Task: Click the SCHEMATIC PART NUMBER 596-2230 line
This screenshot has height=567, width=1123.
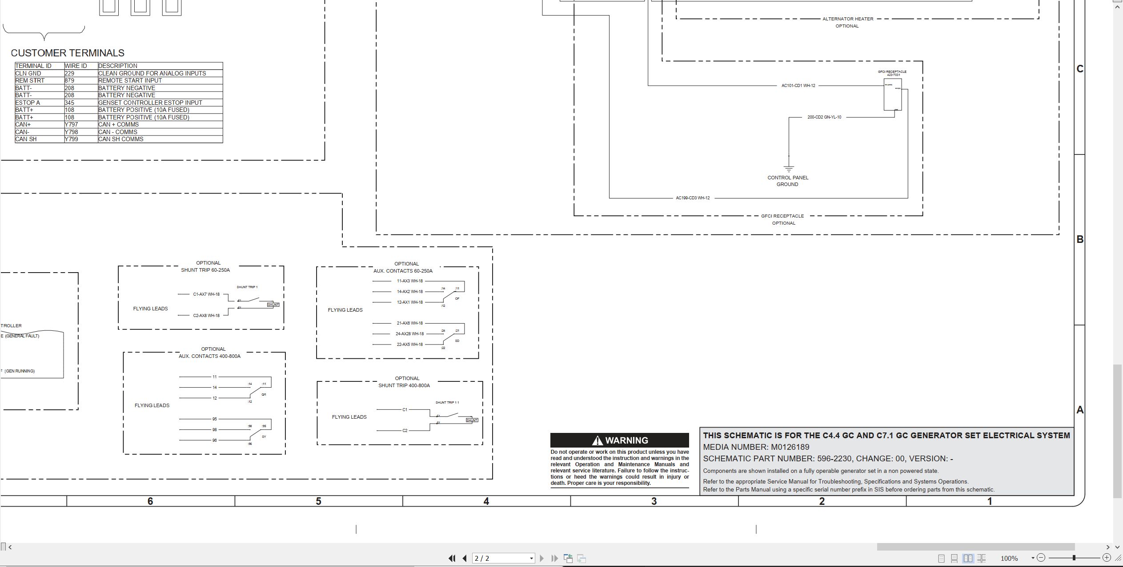Action: tap(828, 459)
